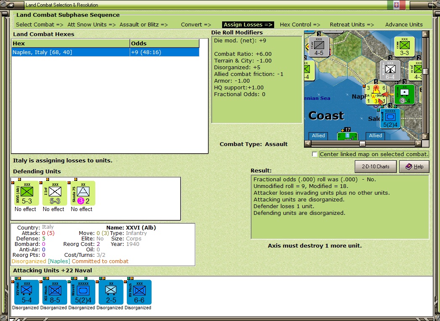The image size is (440, 321).
Task: Click the Att Snow Units subphase label
Action: [92, 25]
